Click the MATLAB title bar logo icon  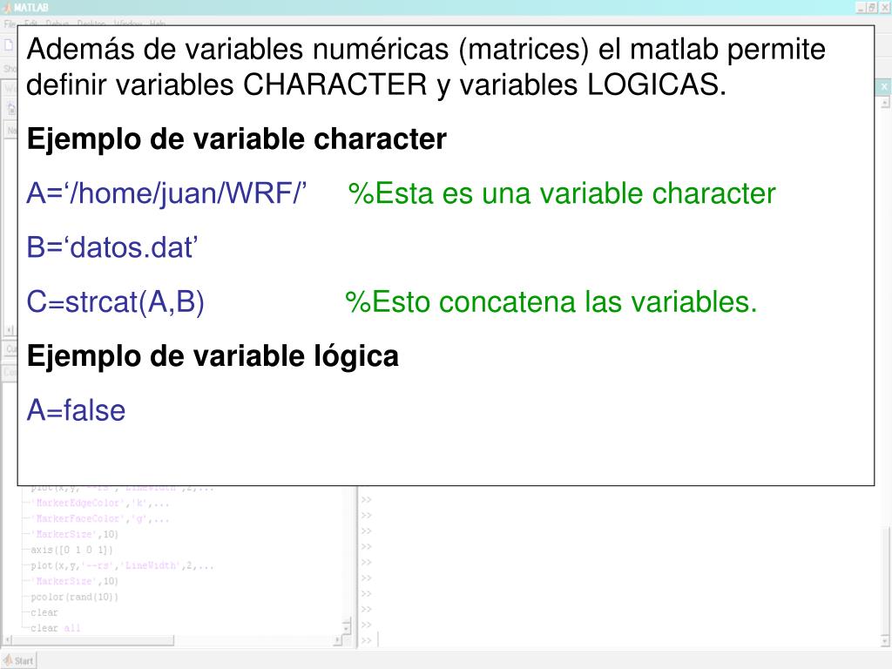click(7, 7)
